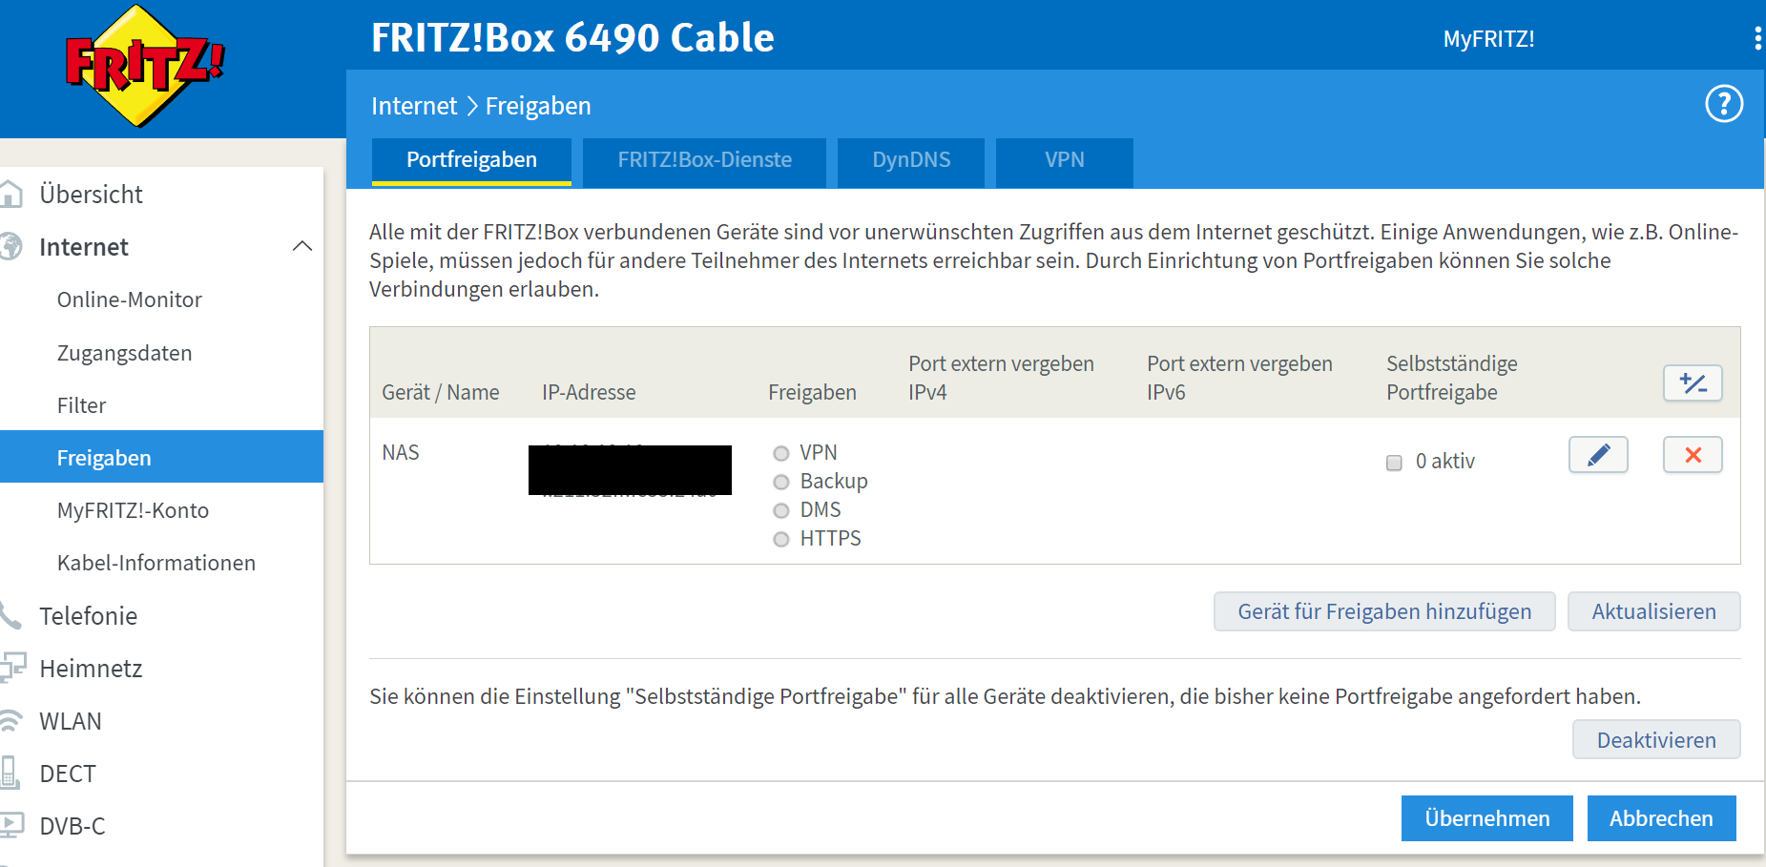This screenshot has height=867, width=1766.
Task: Select the HTTPS radio button
Action: pyautogui.click(x=781, y=539)
